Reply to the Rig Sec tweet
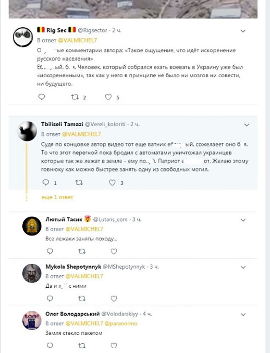The image size is (270, 353). point(42,97)
